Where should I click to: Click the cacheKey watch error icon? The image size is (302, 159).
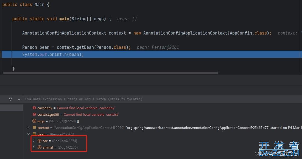pos(34,108)
